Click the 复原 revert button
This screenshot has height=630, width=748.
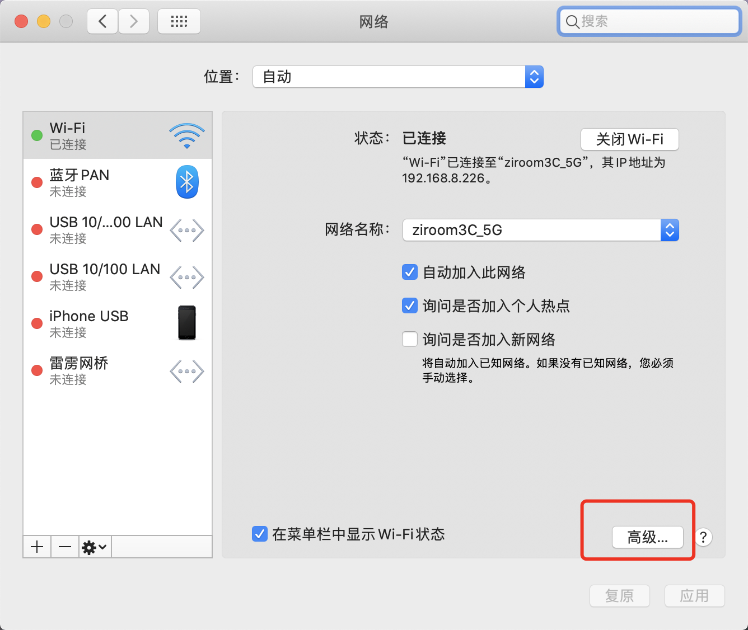620,596
